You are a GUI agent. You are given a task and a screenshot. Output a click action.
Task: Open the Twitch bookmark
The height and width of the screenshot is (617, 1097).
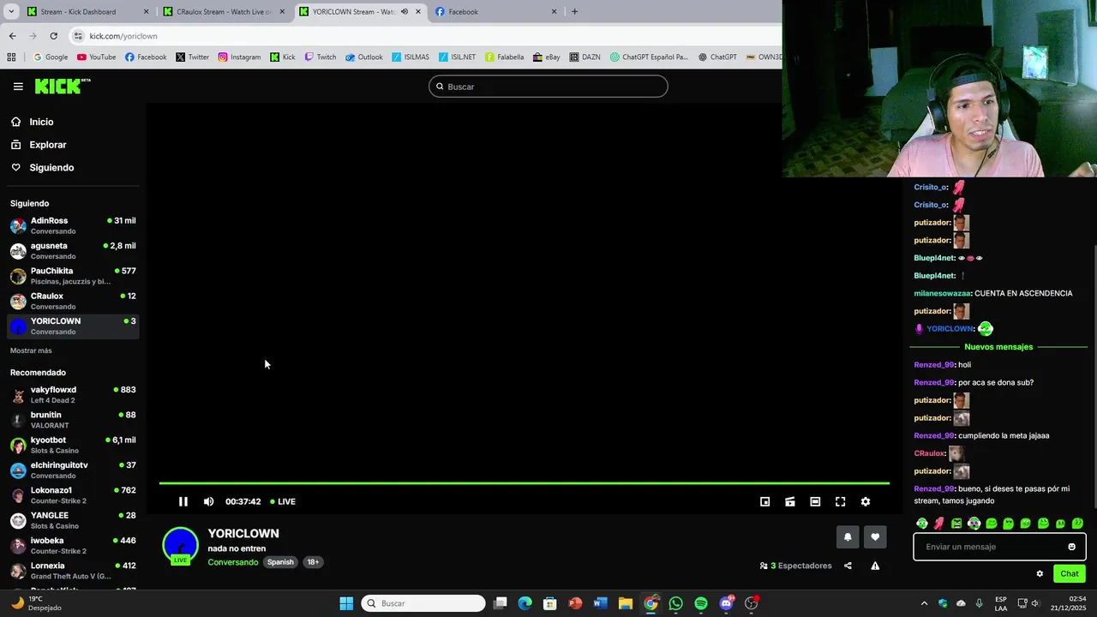tap(320, 57)
